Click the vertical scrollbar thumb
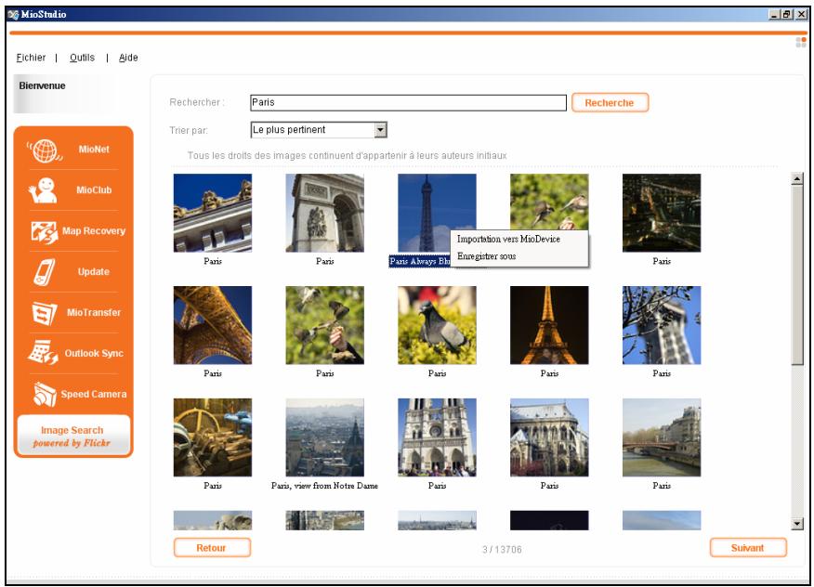Viewport: 814px width, 587px height. [x=797, y=275]
